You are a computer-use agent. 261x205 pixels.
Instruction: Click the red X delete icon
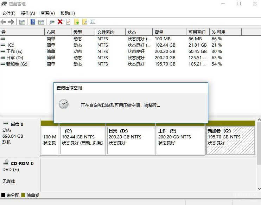[60, 22]
